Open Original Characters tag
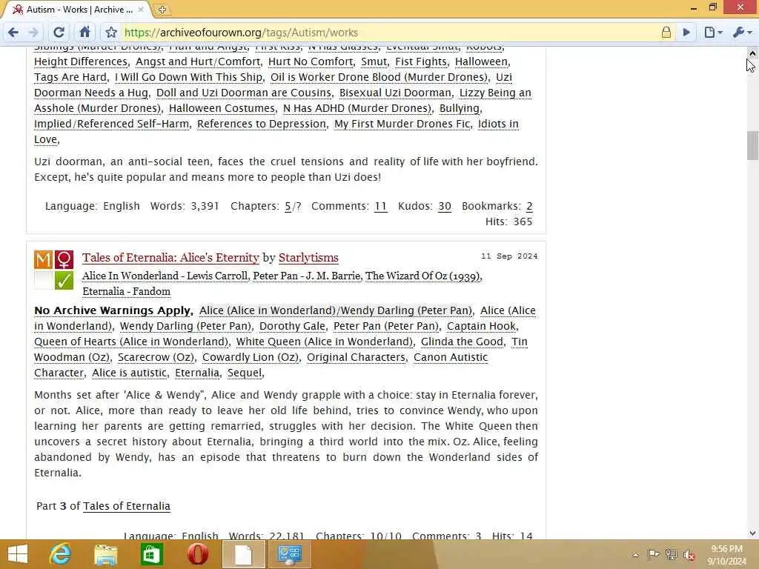The width and height of the screenshot is (759, 569). pos(357,357)
